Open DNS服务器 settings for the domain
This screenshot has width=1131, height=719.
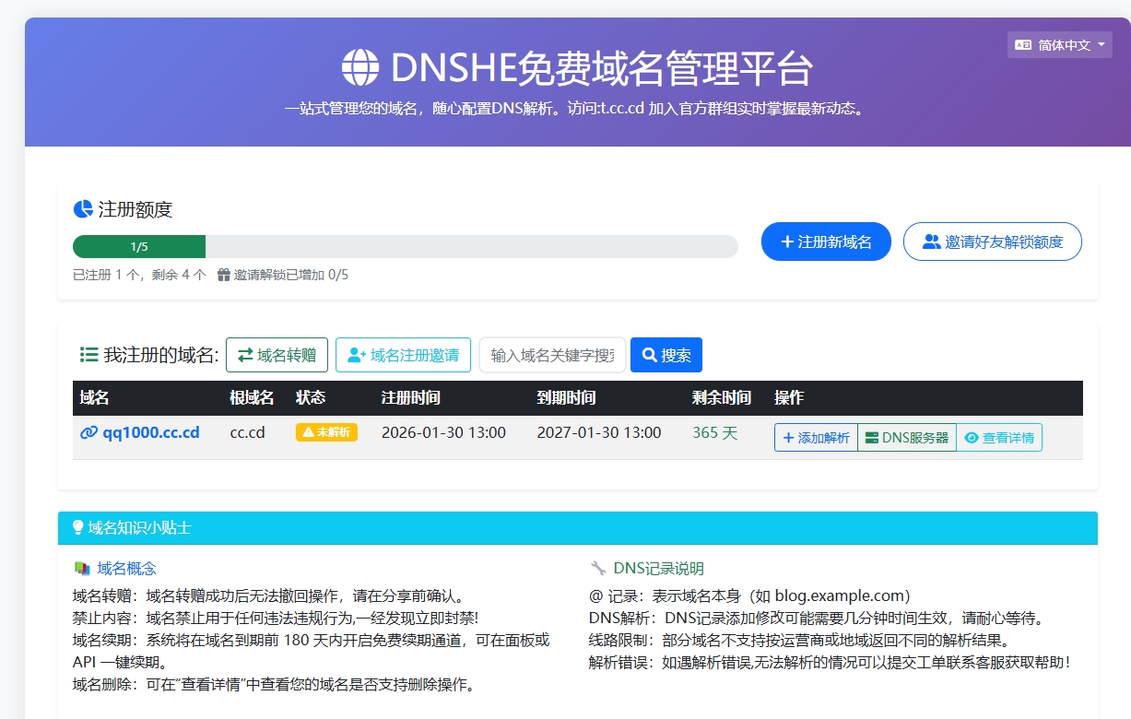tap(906, 438)
